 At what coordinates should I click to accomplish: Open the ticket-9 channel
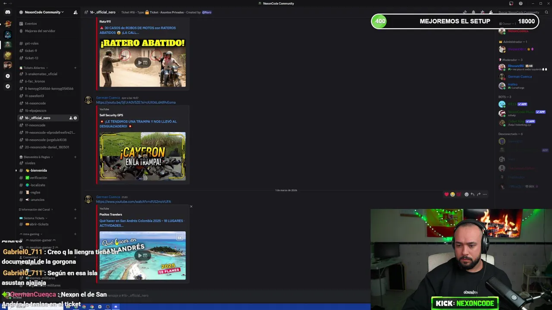point(31,51)
